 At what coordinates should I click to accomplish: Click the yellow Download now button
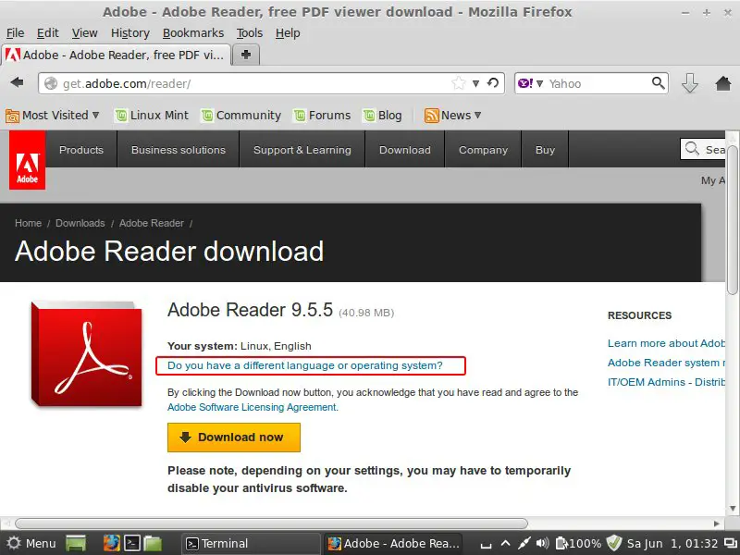click(234, 438)
